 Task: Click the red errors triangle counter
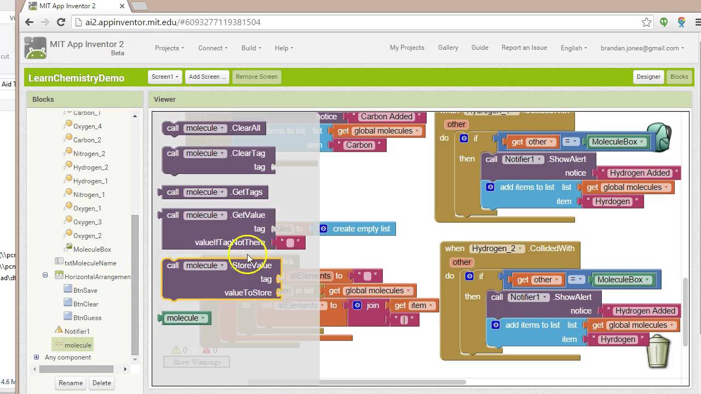coord(206,350)
